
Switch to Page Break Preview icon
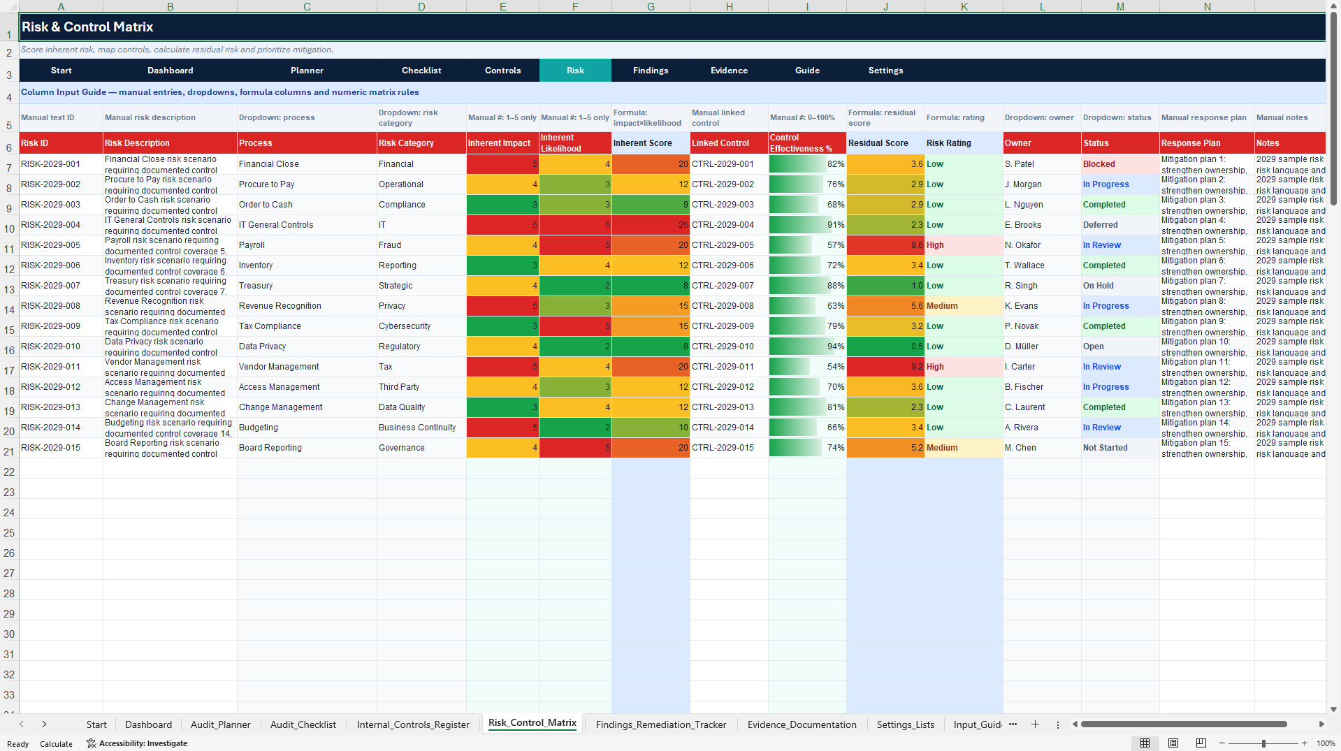(1201, 743)
